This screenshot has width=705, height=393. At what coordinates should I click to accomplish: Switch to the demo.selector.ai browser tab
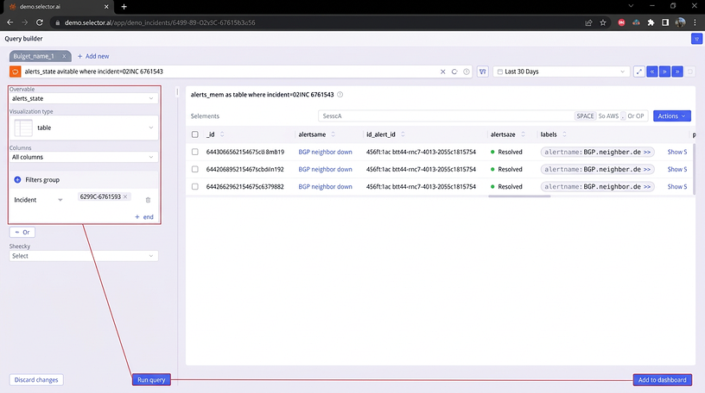(x=56, y=7)
